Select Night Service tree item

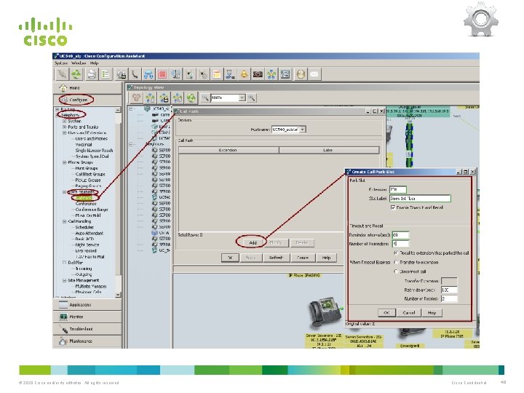click(x=87, y=245)
